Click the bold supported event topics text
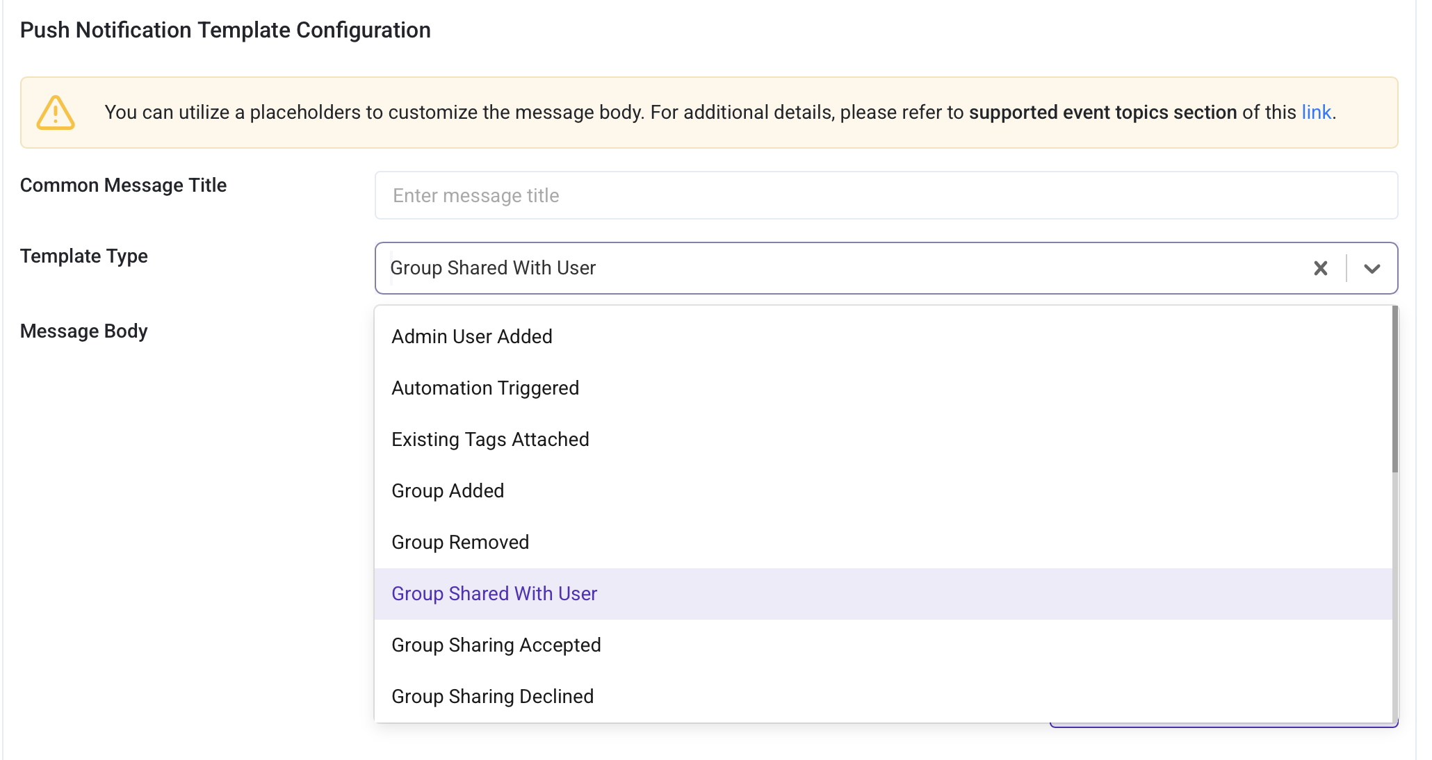Viewport: 1432px width, 760px height. (1103, 113)
